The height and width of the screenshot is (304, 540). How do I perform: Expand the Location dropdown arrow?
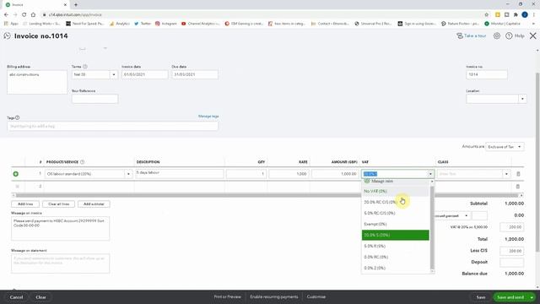click(522, 99)
